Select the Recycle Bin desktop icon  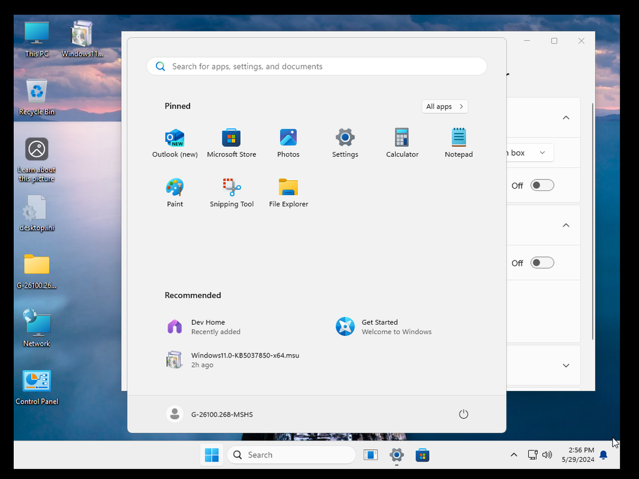tap(37, 97)
